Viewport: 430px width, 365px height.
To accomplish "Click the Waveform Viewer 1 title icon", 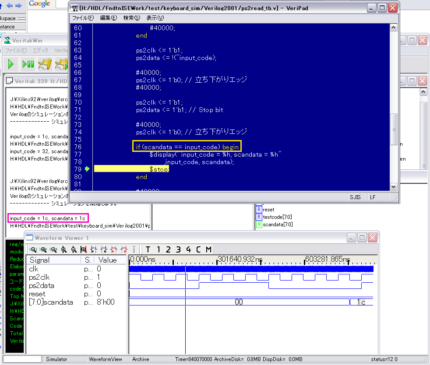I will click(29, 238).
